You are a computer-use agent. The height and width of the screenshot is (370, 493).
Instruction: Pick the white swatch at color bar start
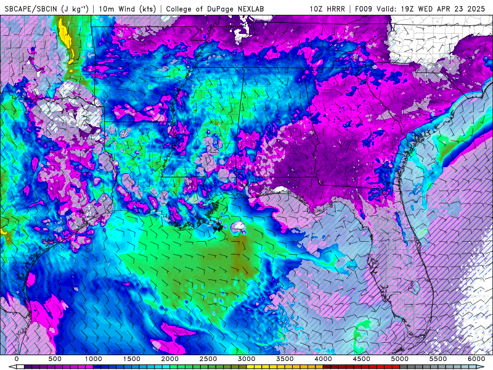tap(20, 367)
